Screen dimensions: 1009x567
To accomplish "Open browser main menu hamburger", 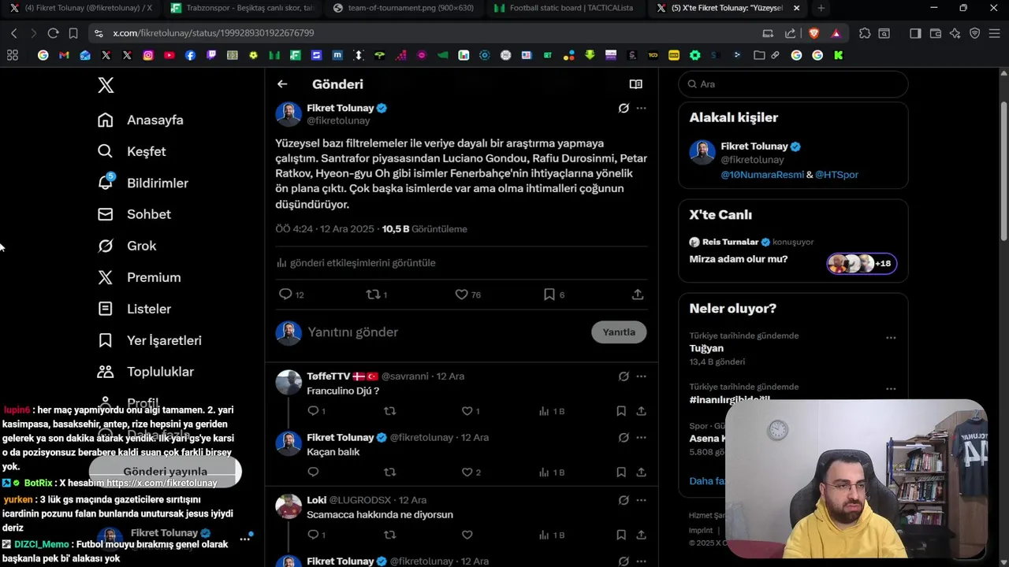I will 996,33.
